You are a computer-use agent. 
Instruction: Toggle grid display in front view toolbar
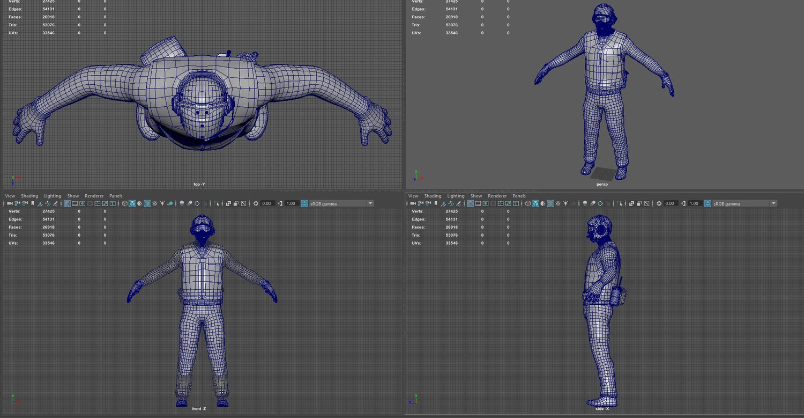point(67,204)
